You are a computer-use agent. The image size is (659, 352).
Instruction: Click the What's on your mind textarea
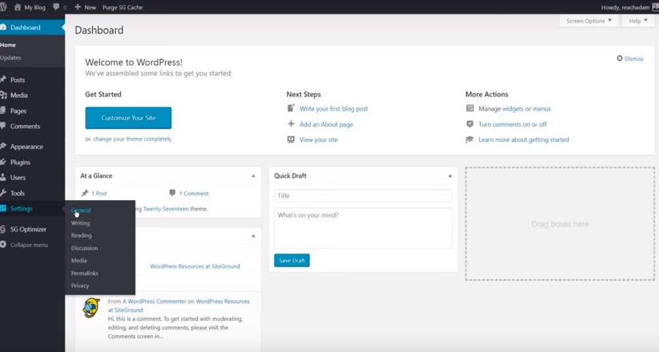363,228
